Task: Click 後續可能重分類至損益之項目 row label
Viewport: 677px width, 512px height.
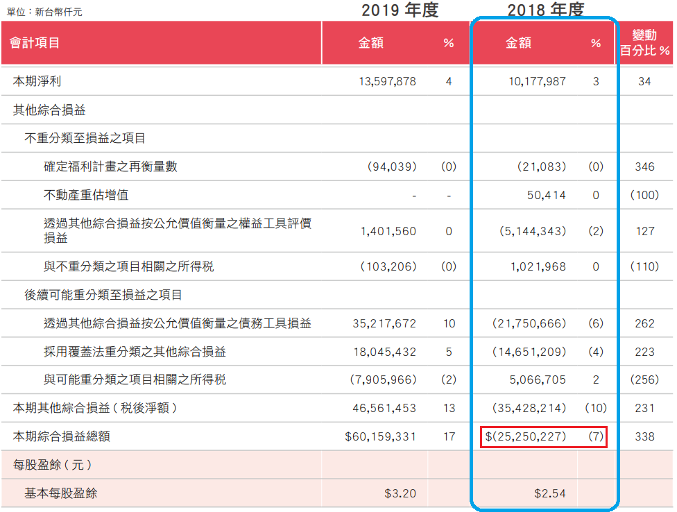Action: (x=103, y=295)
